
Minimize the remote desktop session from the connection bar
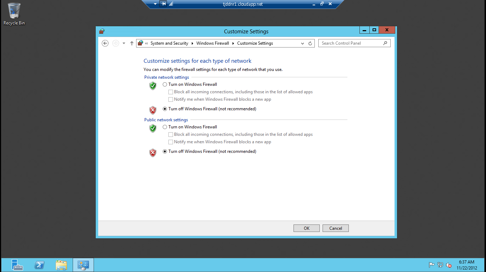[314, 4]
